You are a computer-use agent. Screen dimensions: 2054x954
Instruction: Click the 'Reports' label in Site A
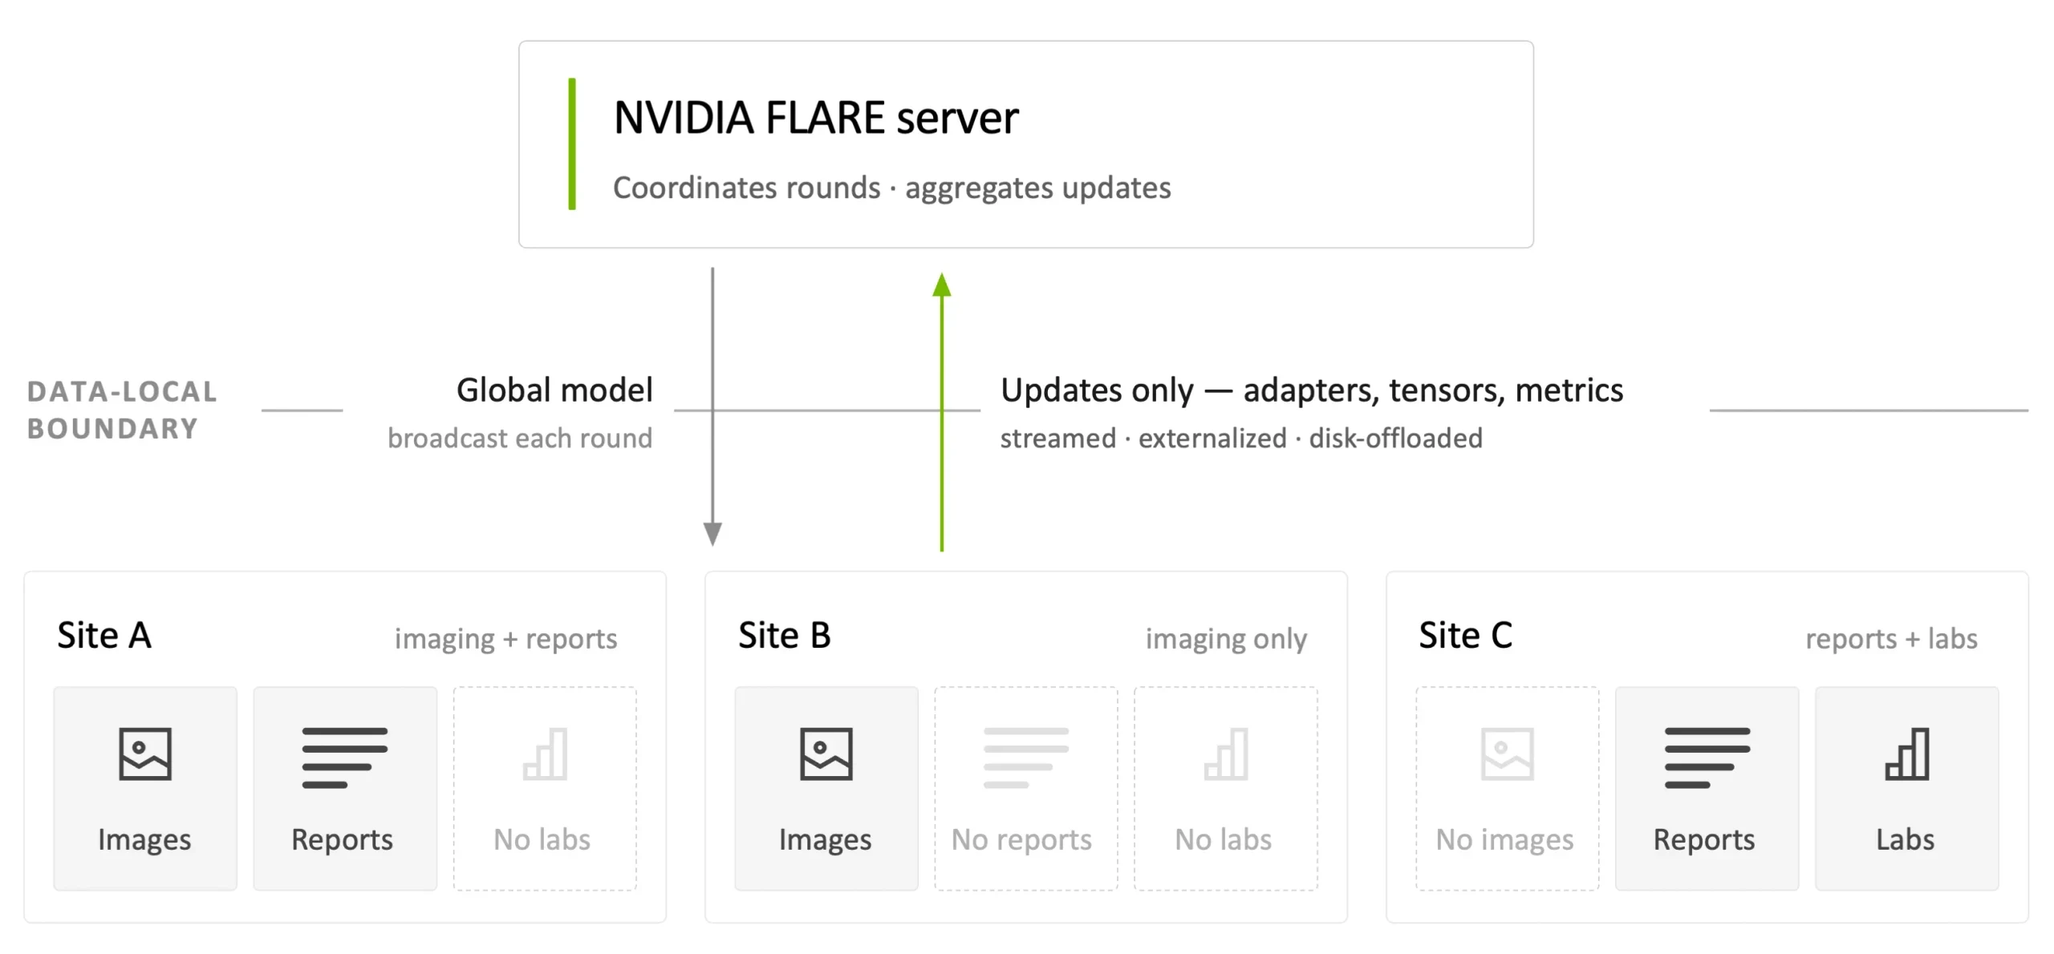[342, 840]
